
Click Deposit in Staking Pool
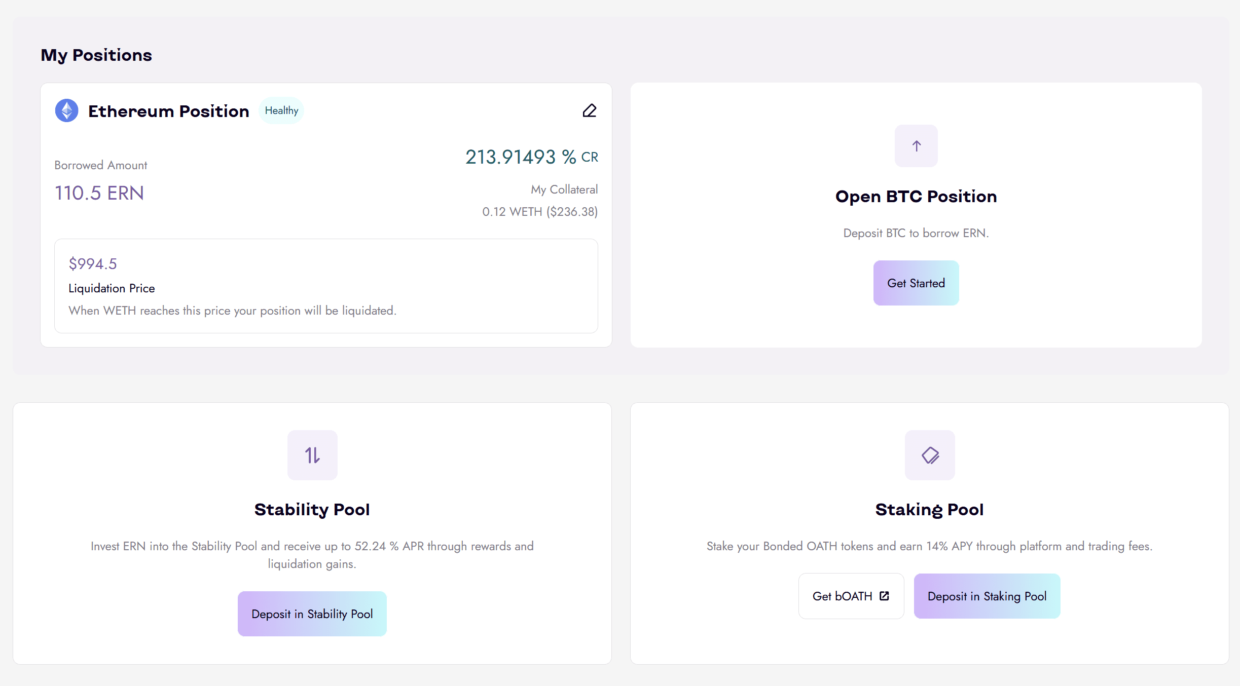click(x=987, y=596)
